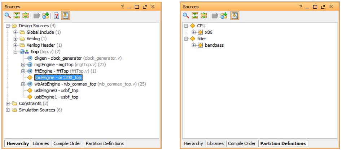This screenshot has height=152, width=342.
Task: Click Expand All icon above the CPU partition tree
Action: (204, 15)
